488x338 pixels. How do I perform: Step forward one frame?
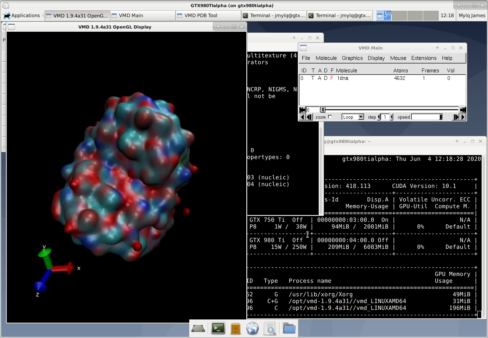point(456,117)
